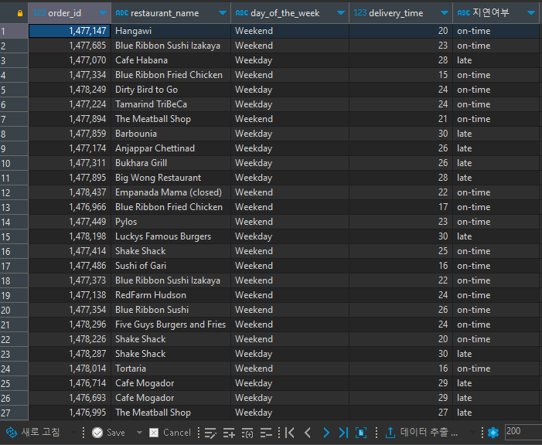Viewport: 542px width, 445px height.
Task: Select row header number 27
Action: coord(14,413)
